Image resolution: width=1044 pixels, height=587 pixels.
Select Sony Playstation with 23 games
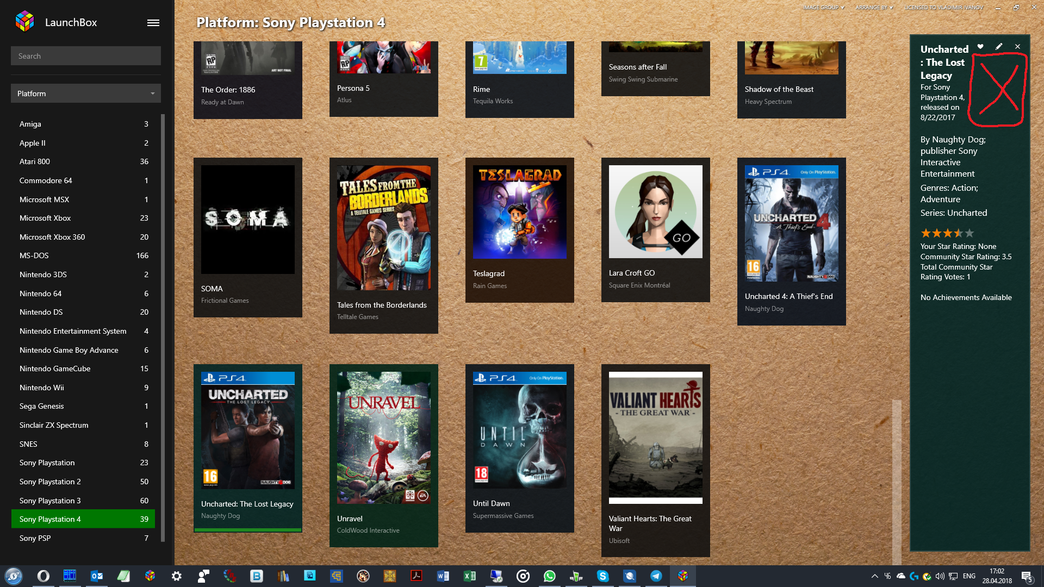pos(83,463)
